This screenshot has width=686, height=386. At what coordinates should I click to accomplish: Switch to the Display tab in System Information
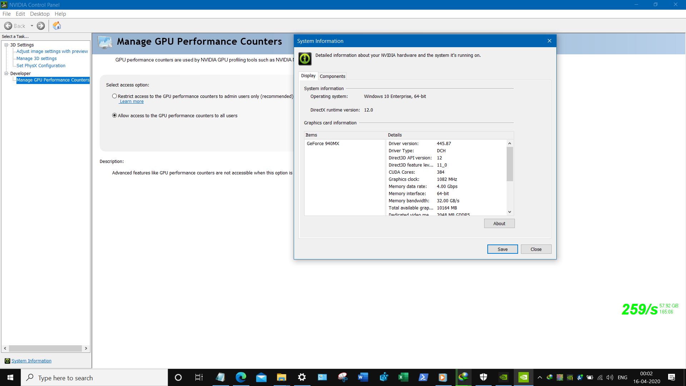pyautogui.click(x=308, y=75)
